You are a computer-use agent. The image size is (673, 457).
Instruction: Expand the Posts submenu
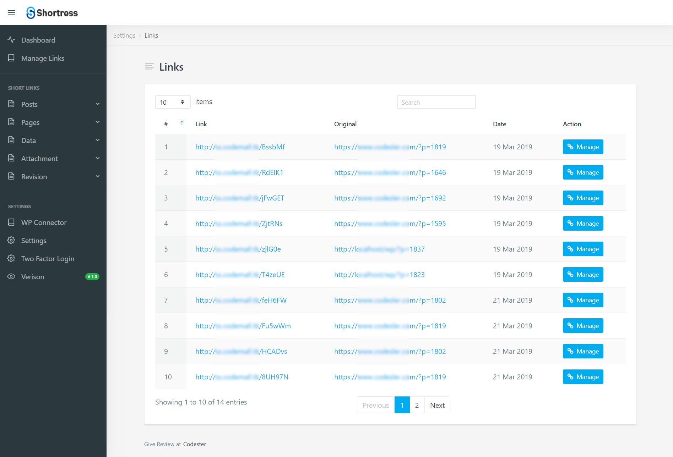pyautogui.click(x=97, y=104)
